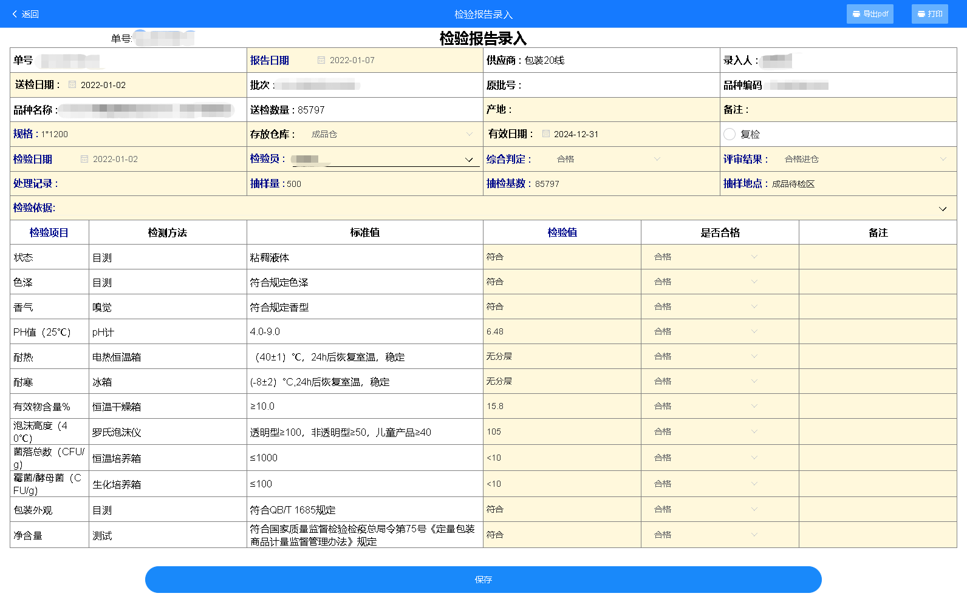This screenshot has height=599, width=967.
Task: Click the 导出pdf export button
Action: click(x=869, y=14)
